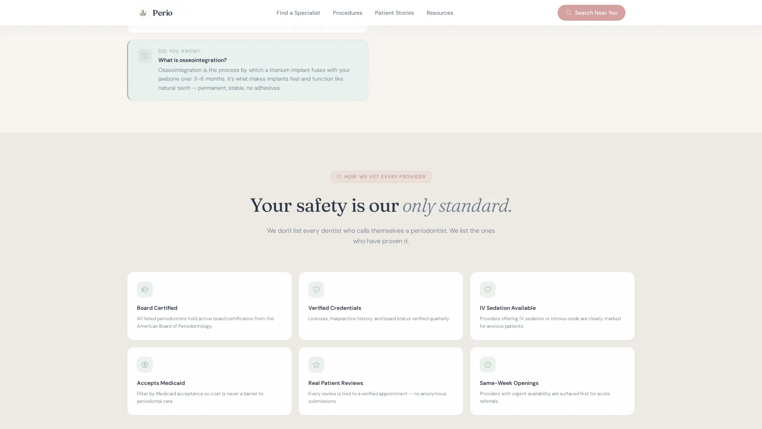Click the shield check Verified Credentials icon

(x=316, y=290)
